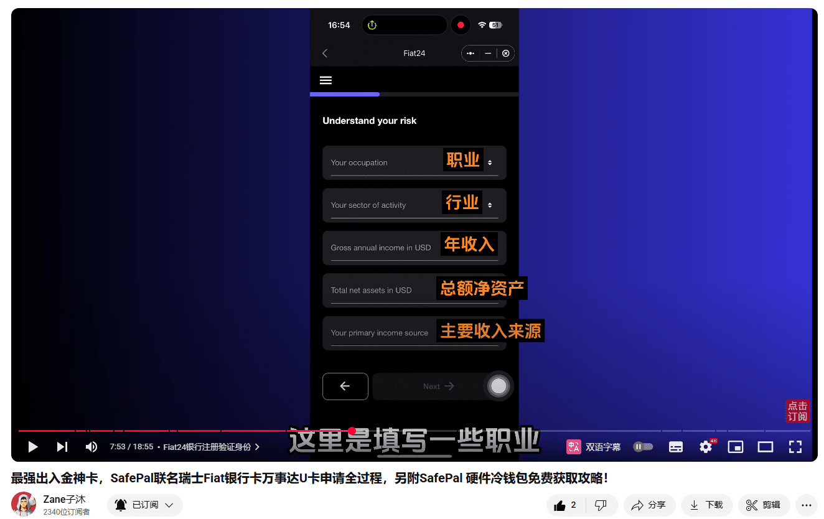Click the 双语字幕 bilingual subtitle button
824x519 pixels.
pos(594,447)
